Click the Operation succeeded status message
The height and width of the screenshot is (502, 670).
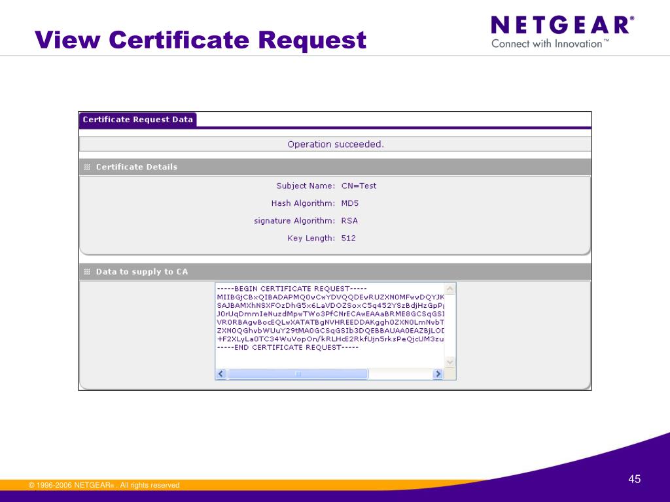point(336,144)
